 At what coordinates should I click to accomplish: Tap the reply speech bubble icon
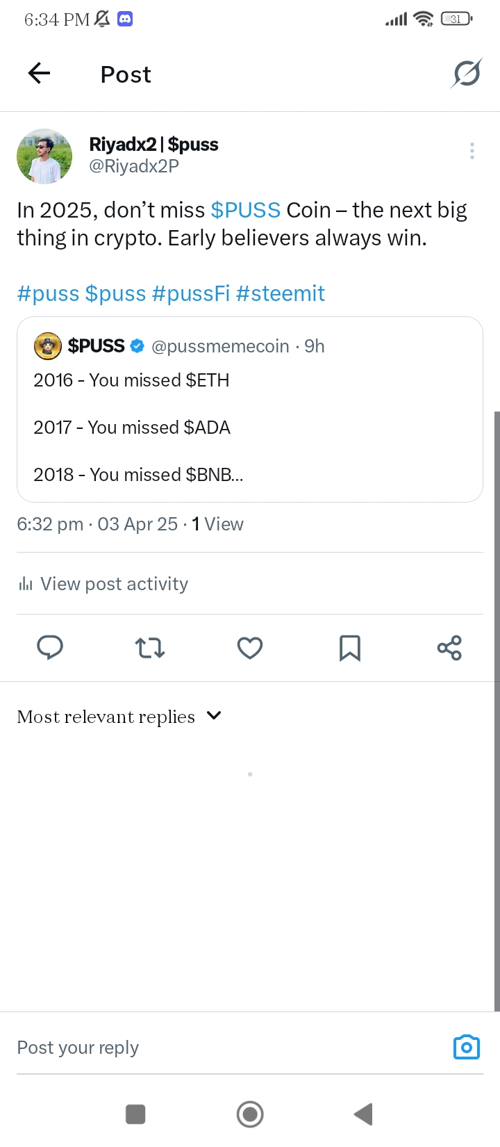pyautogui.click(x=50, y=648)
